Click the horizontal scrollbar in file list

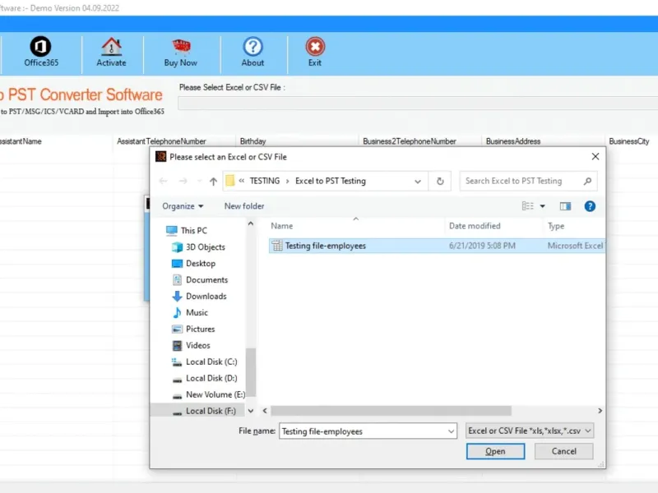pos(391,411)
